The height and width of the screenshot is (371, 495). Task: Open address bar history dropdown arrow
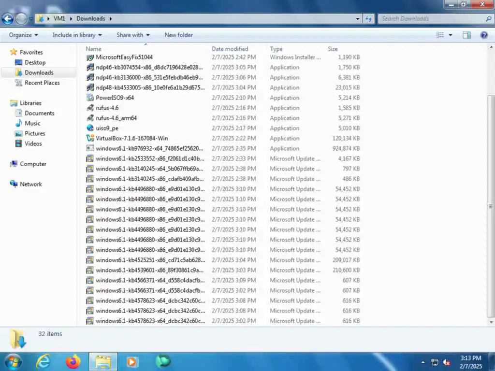357,19
